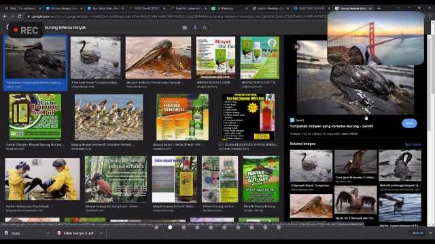Image resolution: width=435 pixels, height=244 pixels.
Task: Click Show all downloads button
Action: pyautogui.click(x=418, y=233)
